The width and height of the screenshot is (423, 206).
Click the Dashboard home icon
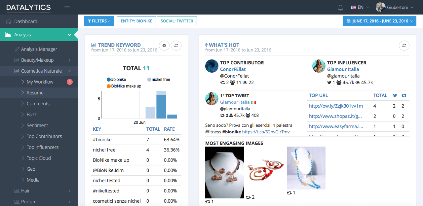pyautogui.click(x=9, y=21)
